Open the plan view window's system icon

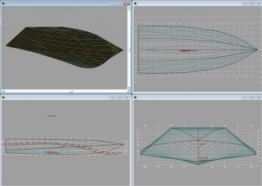[x=136, y=4]
